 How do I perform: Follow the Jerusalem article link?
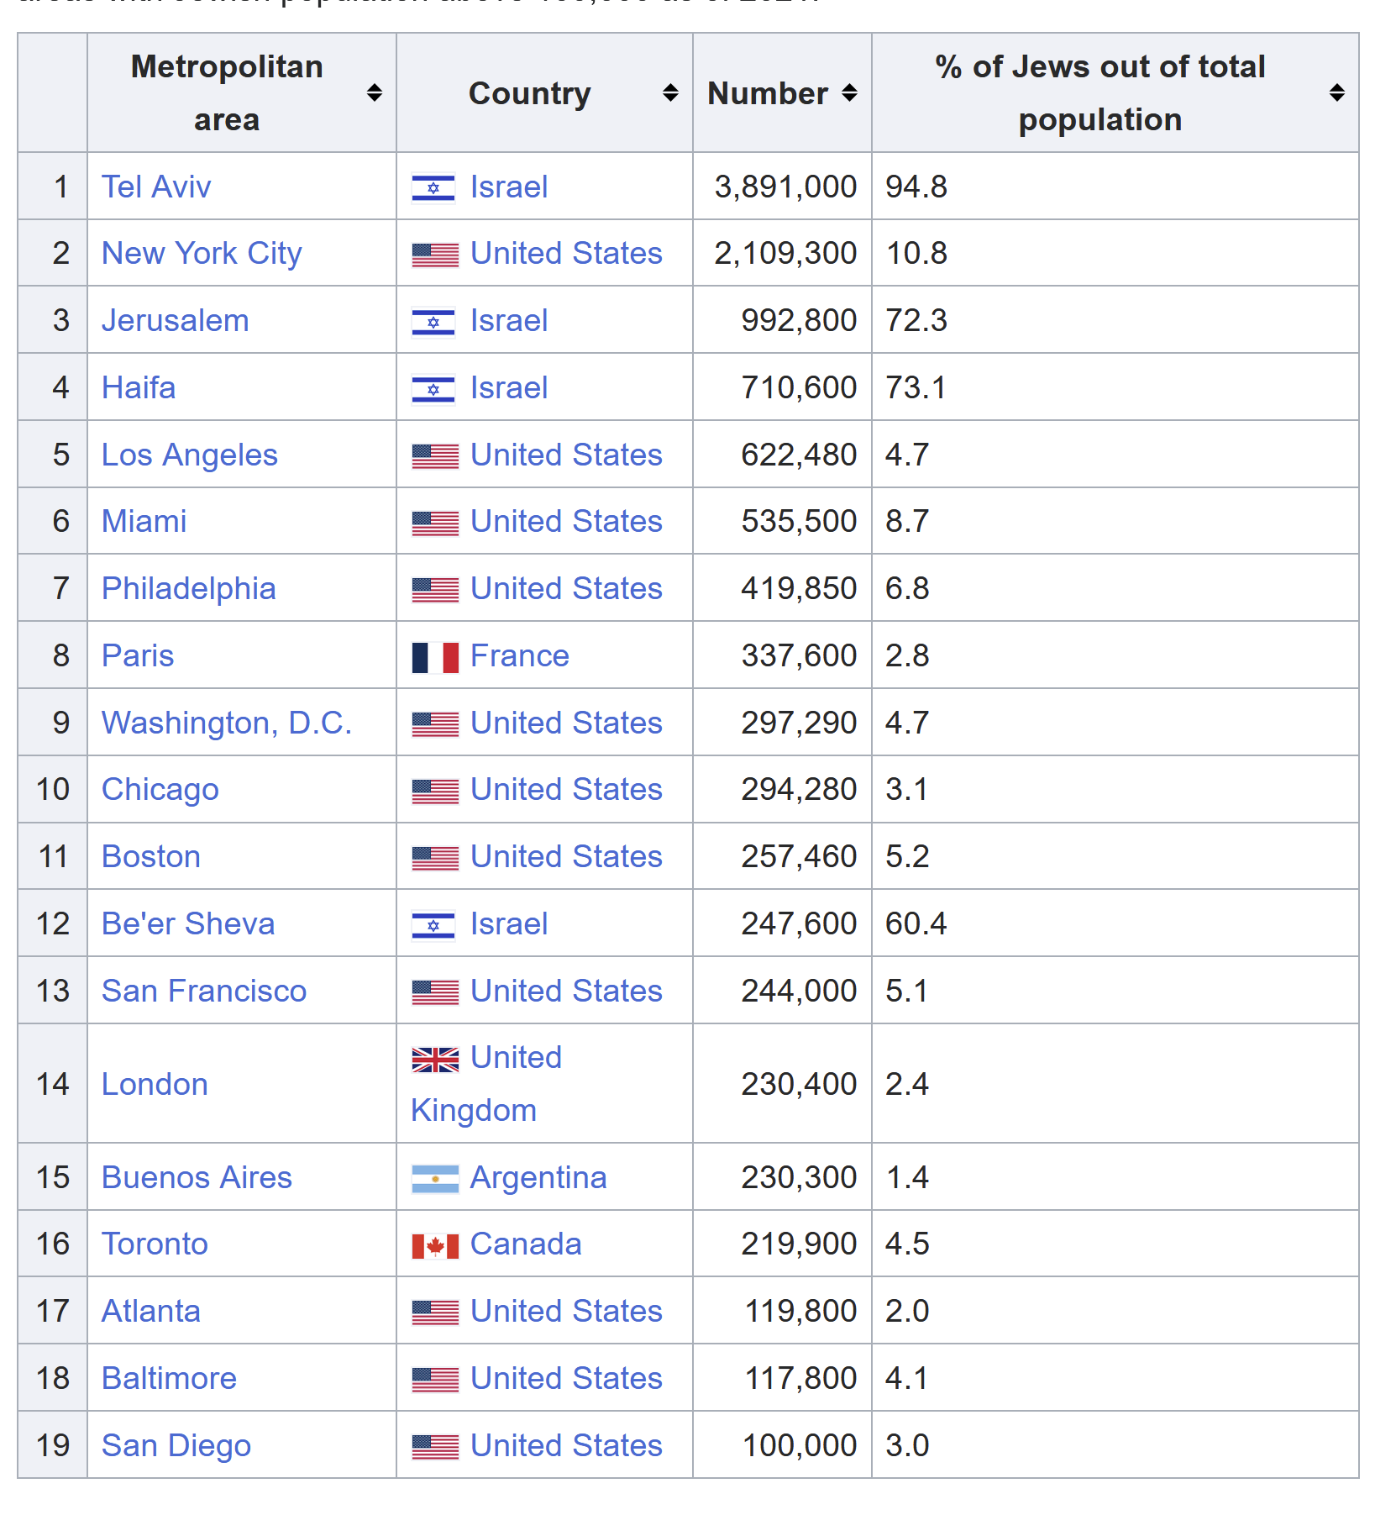point(175,321)
